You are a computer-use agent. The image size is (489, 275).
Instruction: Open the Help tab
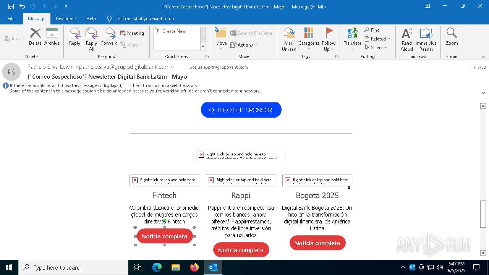91,18
